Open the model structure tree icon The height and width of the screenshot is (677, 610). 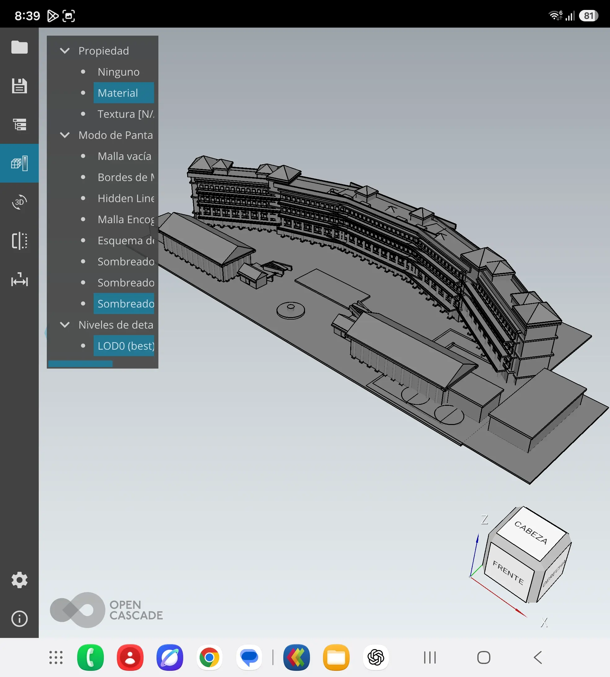pyautogui.click(x=20, y=125)
